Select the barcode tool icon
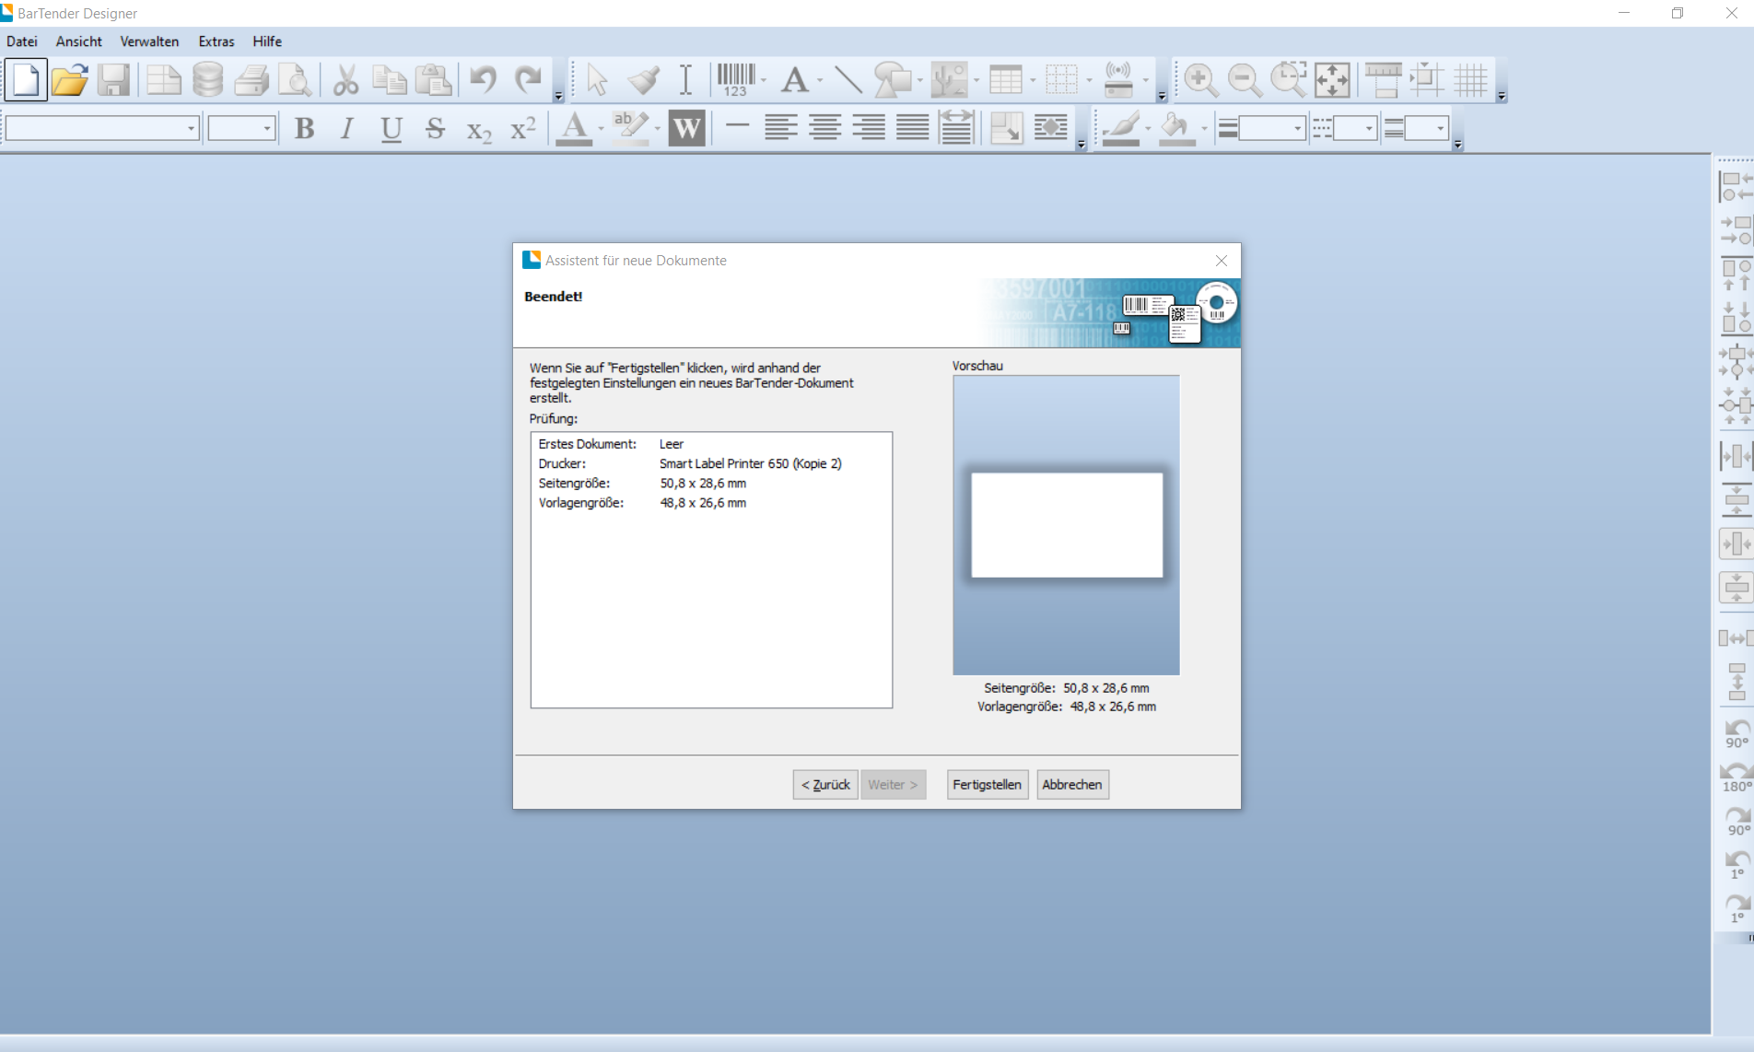Viewport: 1754px width, 1052px height. click(736, 80)
